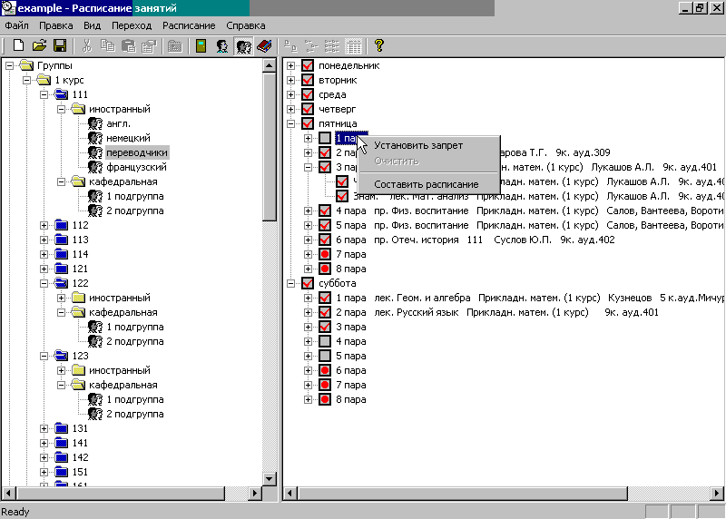Screen dimensions: 726x519
Task: Toggle the checkbox next to суббота
Action: point(308,283)
